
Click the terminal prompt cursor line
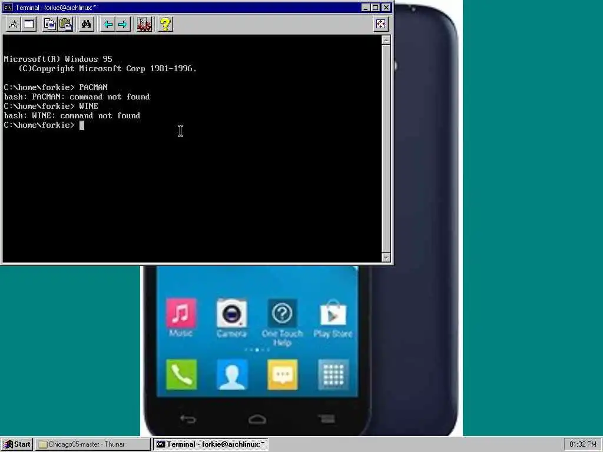[x=44, y=125]
